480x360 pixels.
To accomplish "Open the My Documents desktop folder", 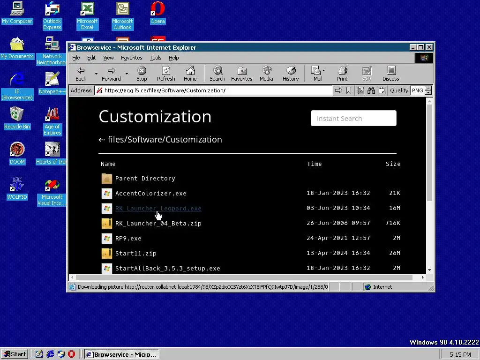I will 17,48.
